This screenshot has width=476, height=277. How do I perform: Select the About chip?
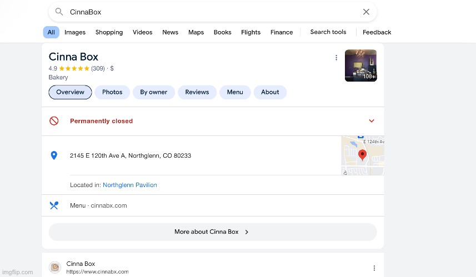(270, 92)
